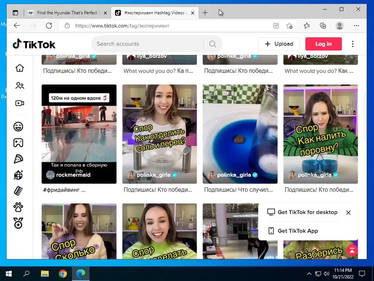Close the #эксперимент TikTok tab

(193, 13)
